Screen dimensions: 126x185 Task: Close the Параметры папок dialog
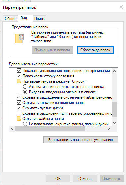point(121,7)
